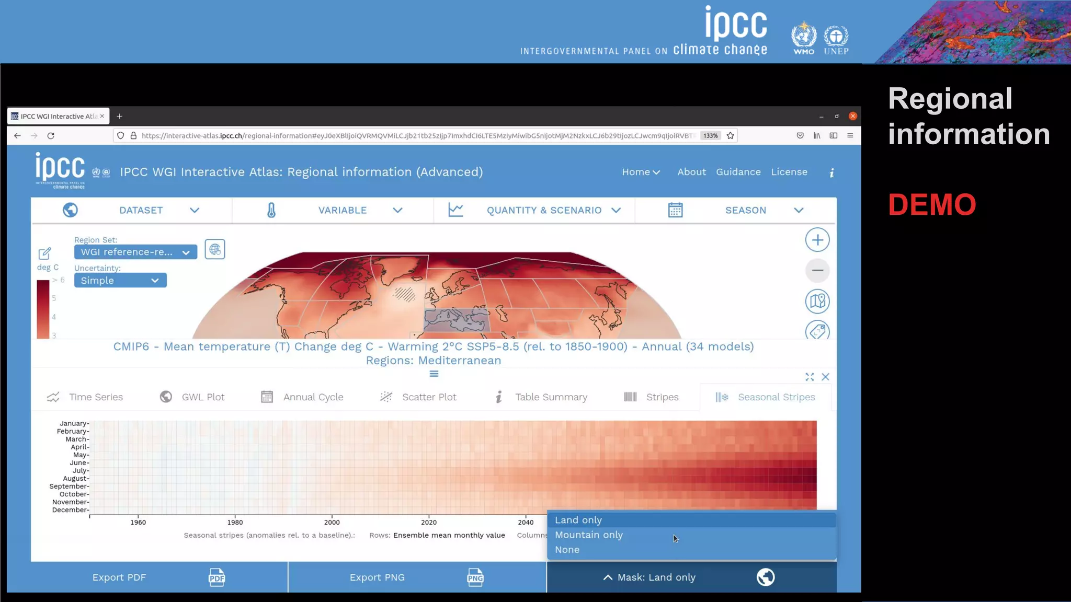1071x602 pixels.
Task: Click Export PNG button
Action: point(417,577)
